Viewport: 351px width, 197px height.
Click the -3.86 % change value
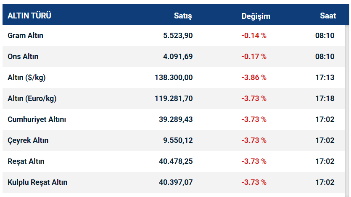[x=254, y=78]
